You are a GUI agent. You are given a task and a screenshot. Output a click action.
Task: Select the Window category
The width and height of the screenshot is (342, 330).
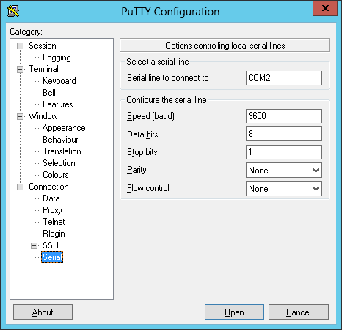point(43,116)
